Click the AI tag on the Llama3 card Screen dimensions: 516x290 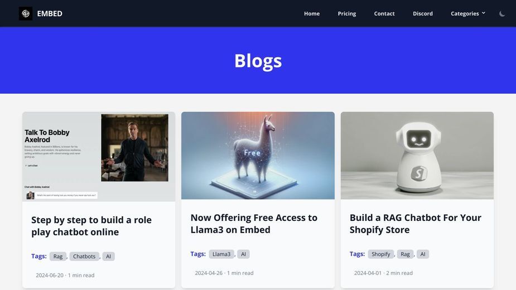click(x=244, y=254)
